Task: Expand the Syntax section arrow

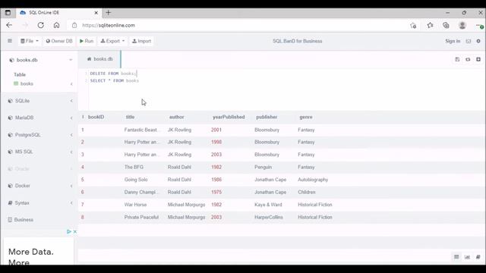Action: coord(71,203)
